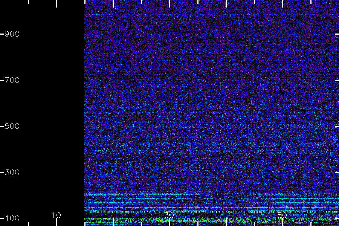The width and height of the screenshot is (339, 226).
Task: Click the 100 y-axis label
Action: click(12, 218)
